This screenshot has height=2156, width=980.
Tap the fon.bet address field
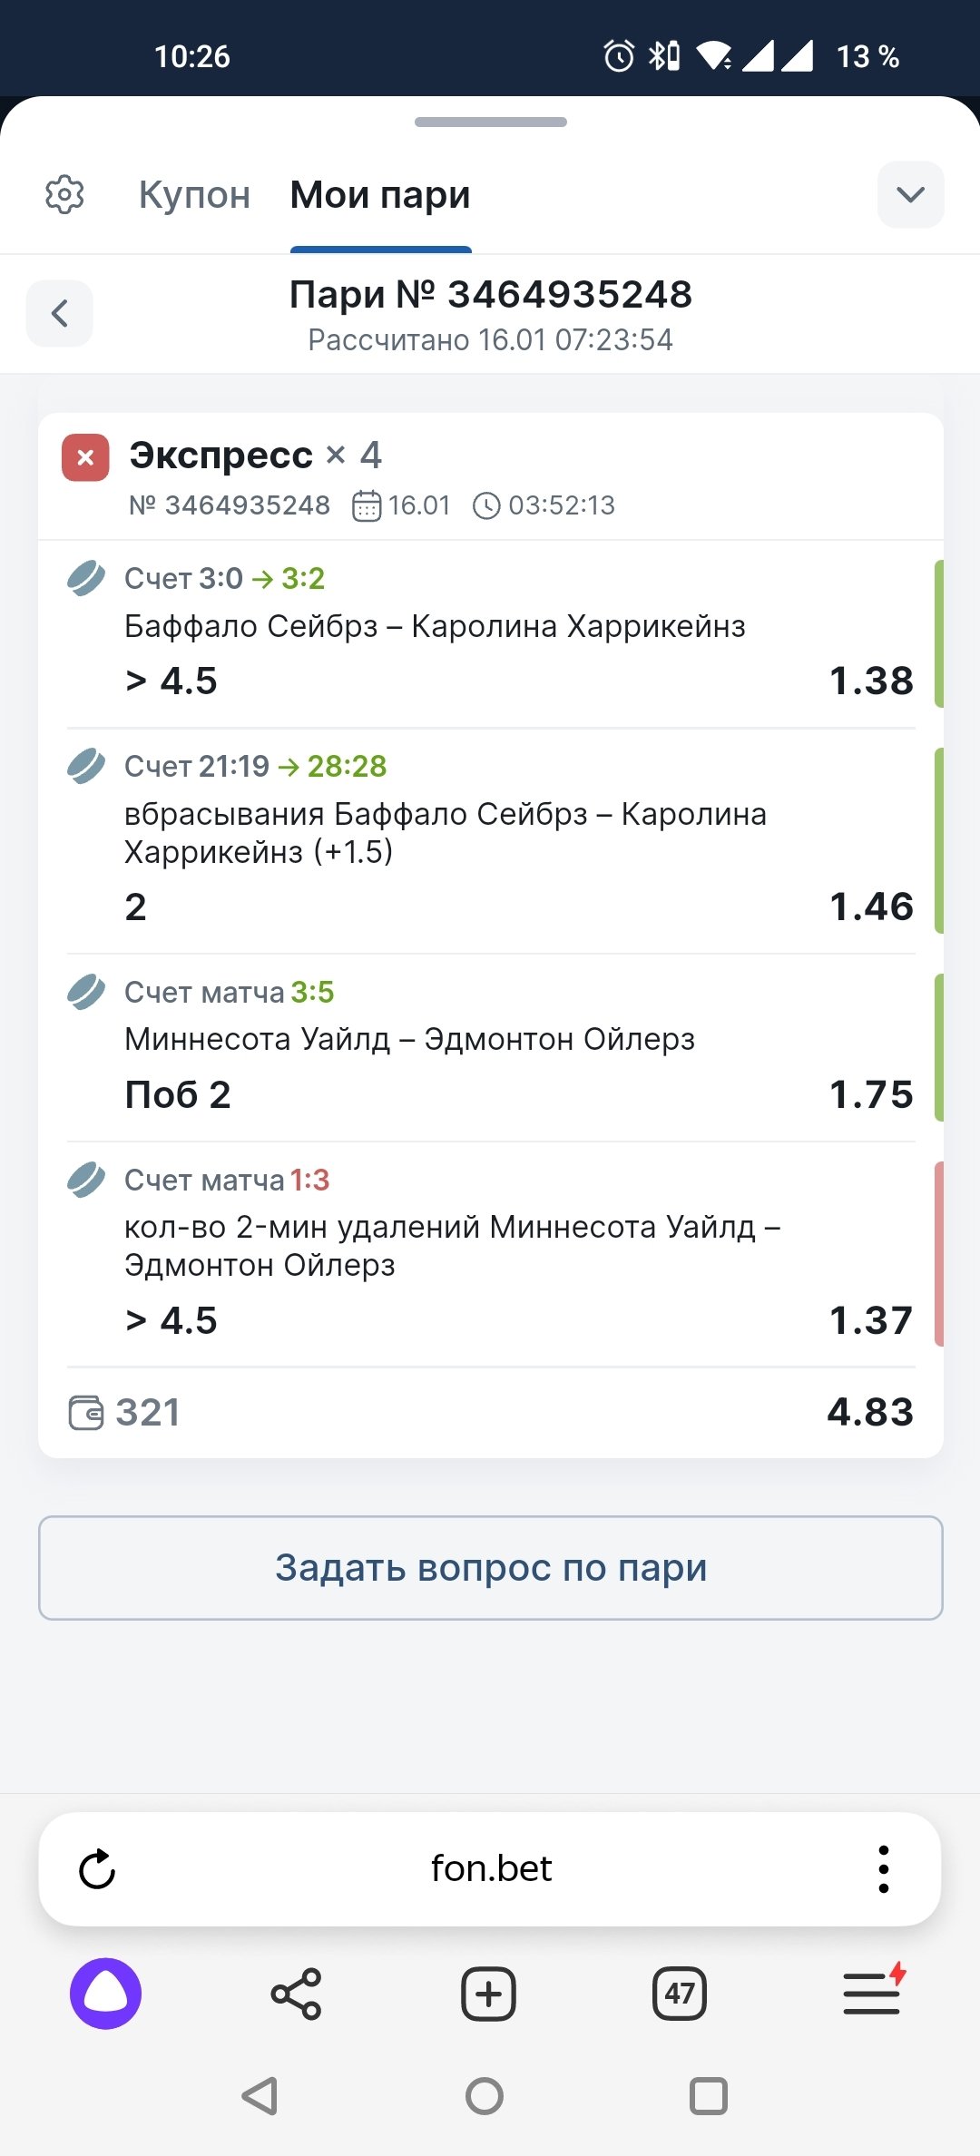point(491,1869)
